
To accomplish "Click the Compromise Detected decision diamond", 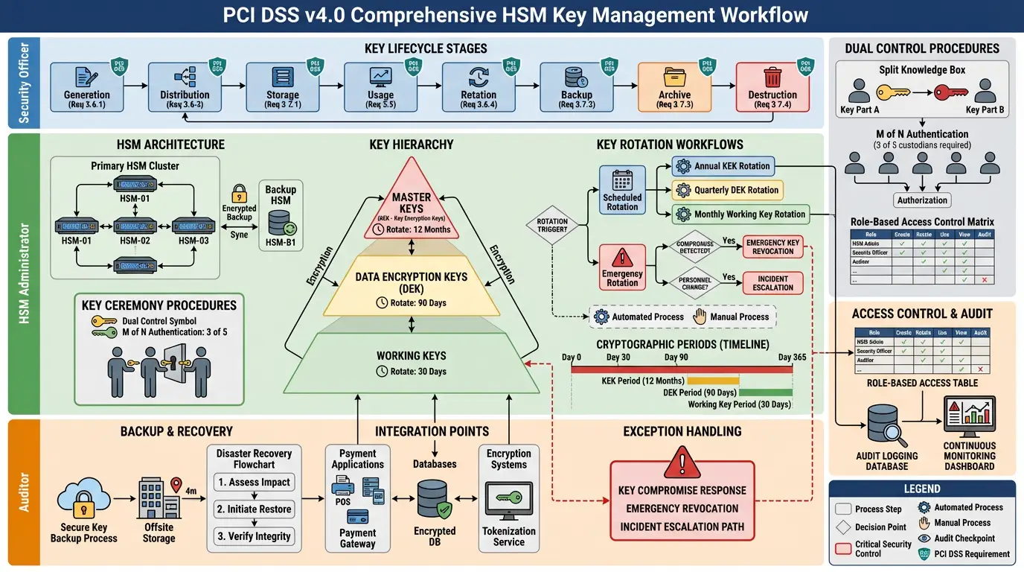I will tap(695, 247).
